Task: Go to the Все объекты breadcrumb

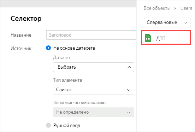Action: click(x=157, y=8)
